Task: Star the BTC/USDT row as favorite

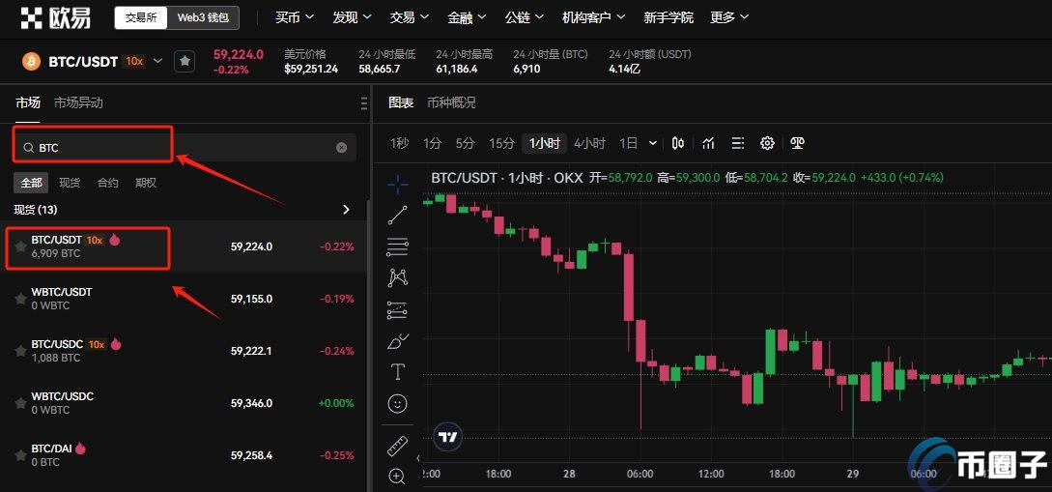Action: pyautogui.click(x=21, y=247)
